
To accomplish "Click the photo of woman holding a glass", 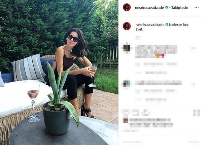I will click(59, 72).
